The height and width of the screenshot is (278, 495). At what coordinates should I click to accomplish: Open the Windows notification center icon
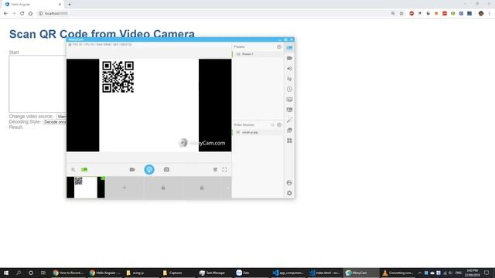(x=486, y=273)
